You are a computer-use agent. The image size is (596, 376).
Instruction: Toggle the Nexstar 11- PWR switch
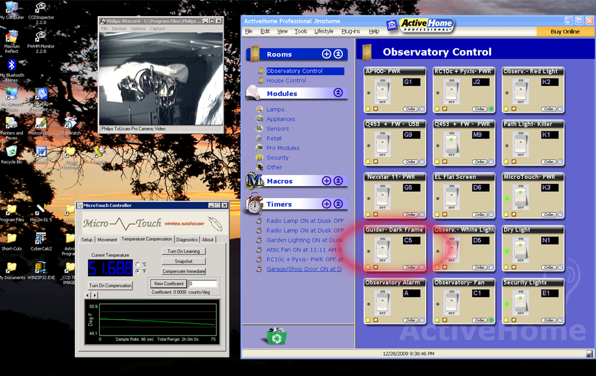click(383, 196)
